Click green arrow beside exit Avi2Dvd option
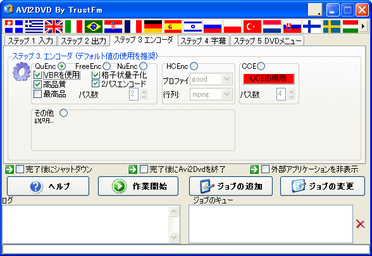This screenshot has height=256, width=372. pyautogui.click(x=133, y=169)
